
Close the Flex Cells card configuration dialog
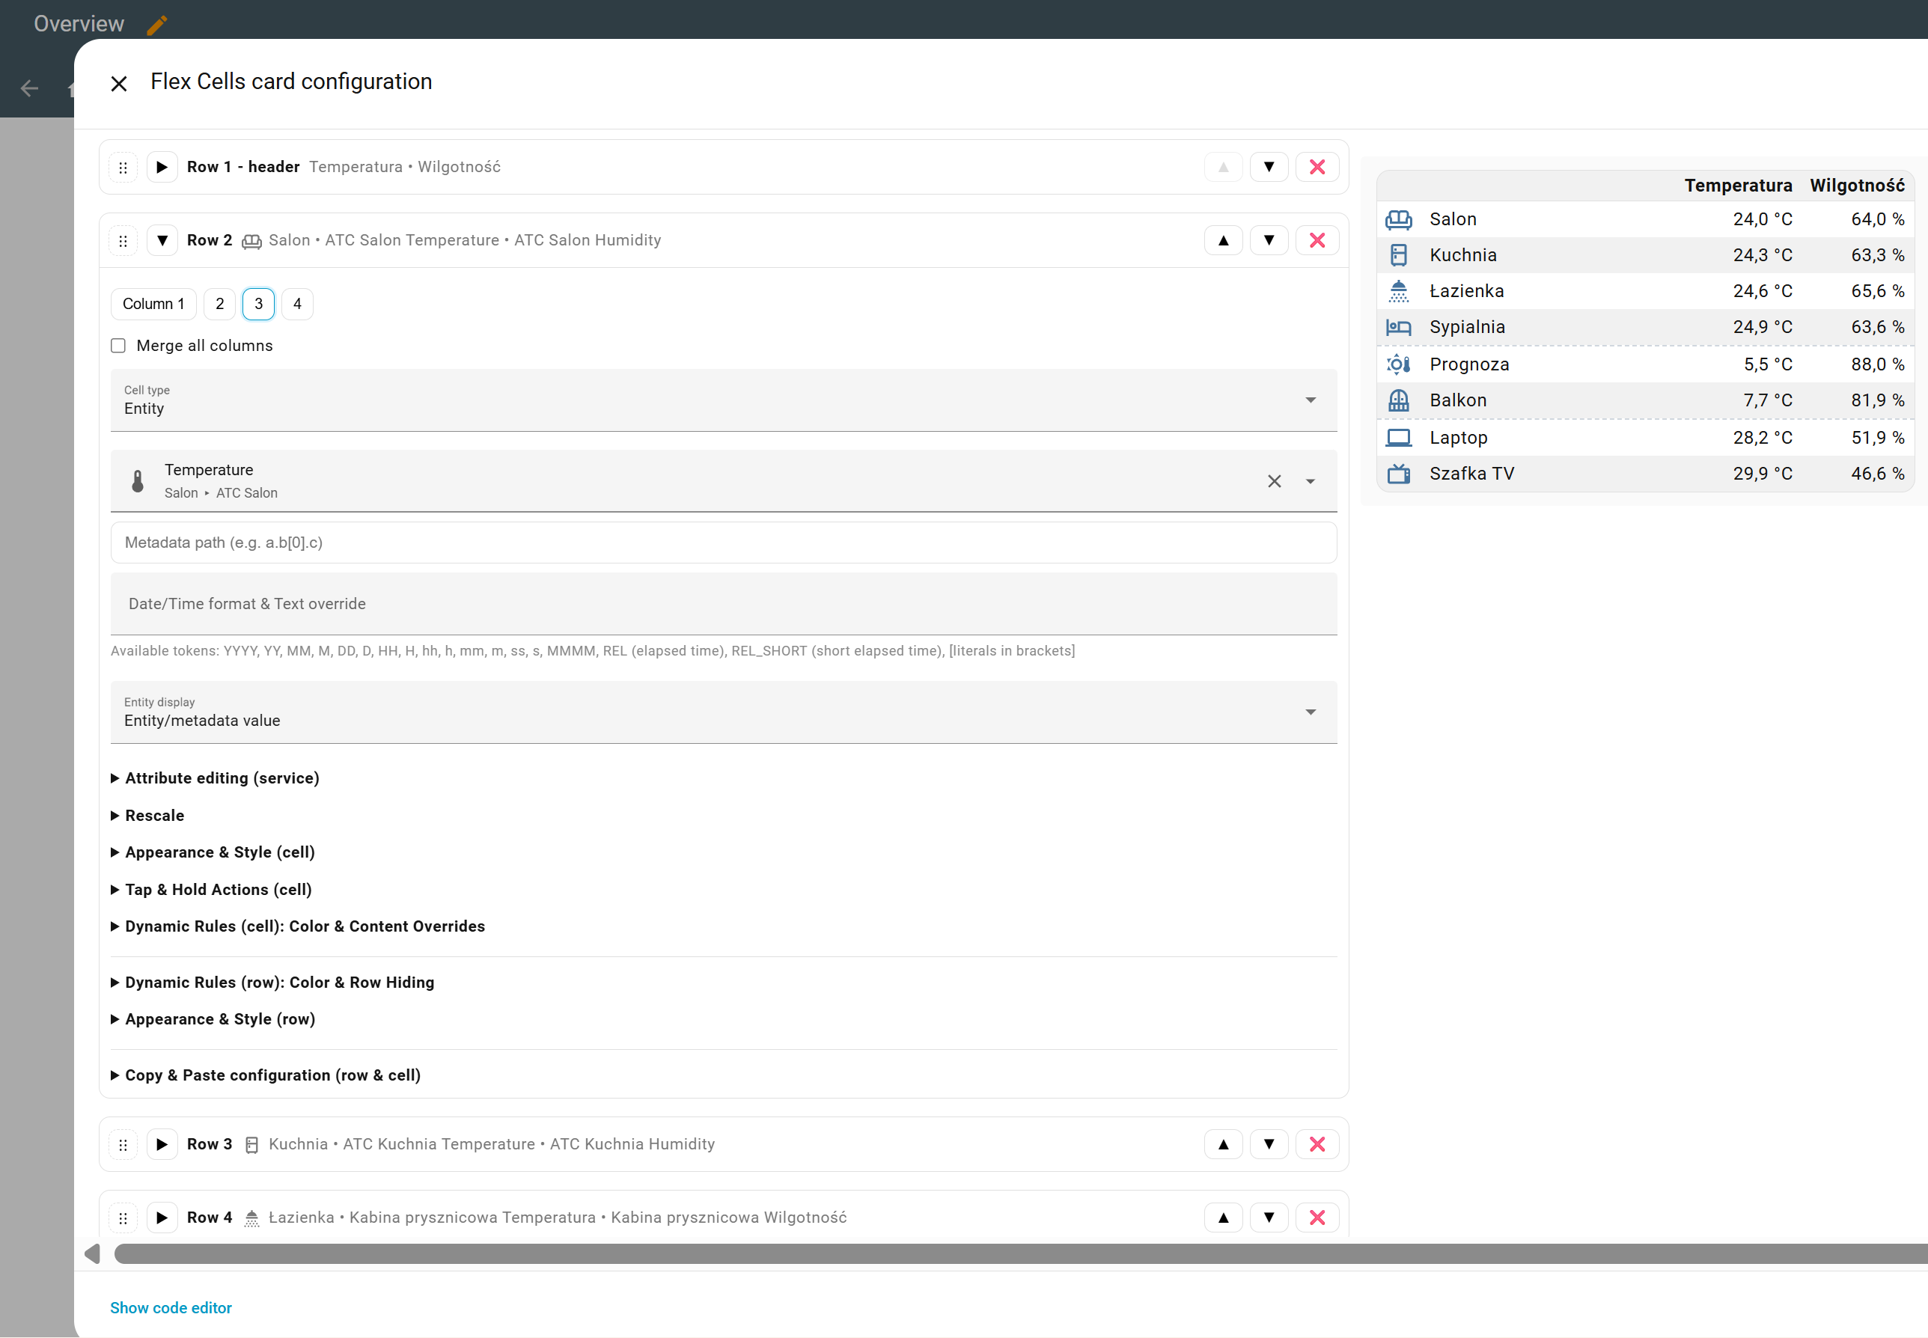click(x=119, y=83)
